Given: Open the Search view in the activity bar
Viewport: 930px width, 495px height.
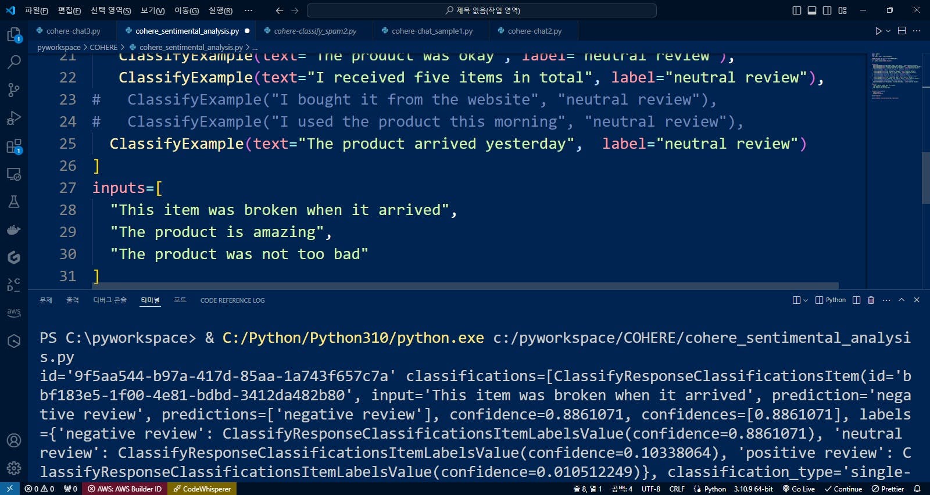Looking at the screenshot, I should pos(14,62).
